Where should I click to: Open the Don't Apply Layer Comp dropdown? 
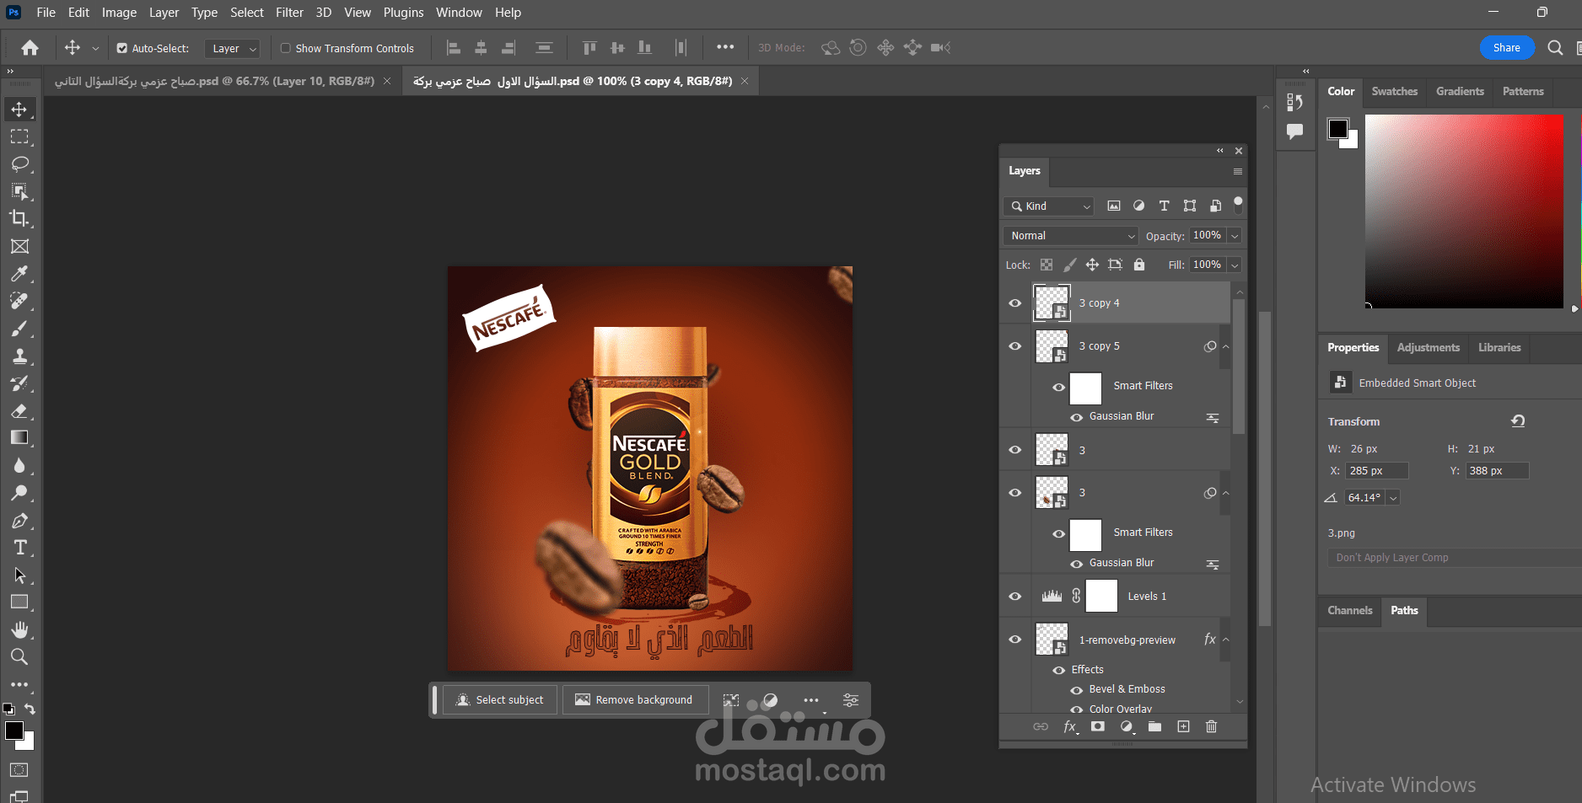(x=1454, y=558)
